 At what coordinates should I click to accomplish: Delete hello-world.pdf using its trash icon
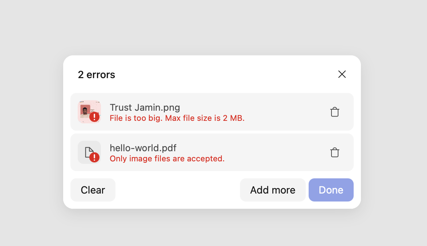point(334,152)
